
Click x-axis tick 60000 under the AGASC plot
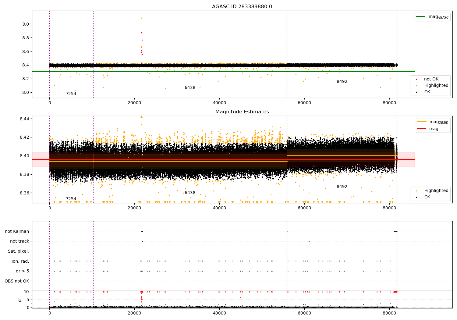(x=304, y=103)
